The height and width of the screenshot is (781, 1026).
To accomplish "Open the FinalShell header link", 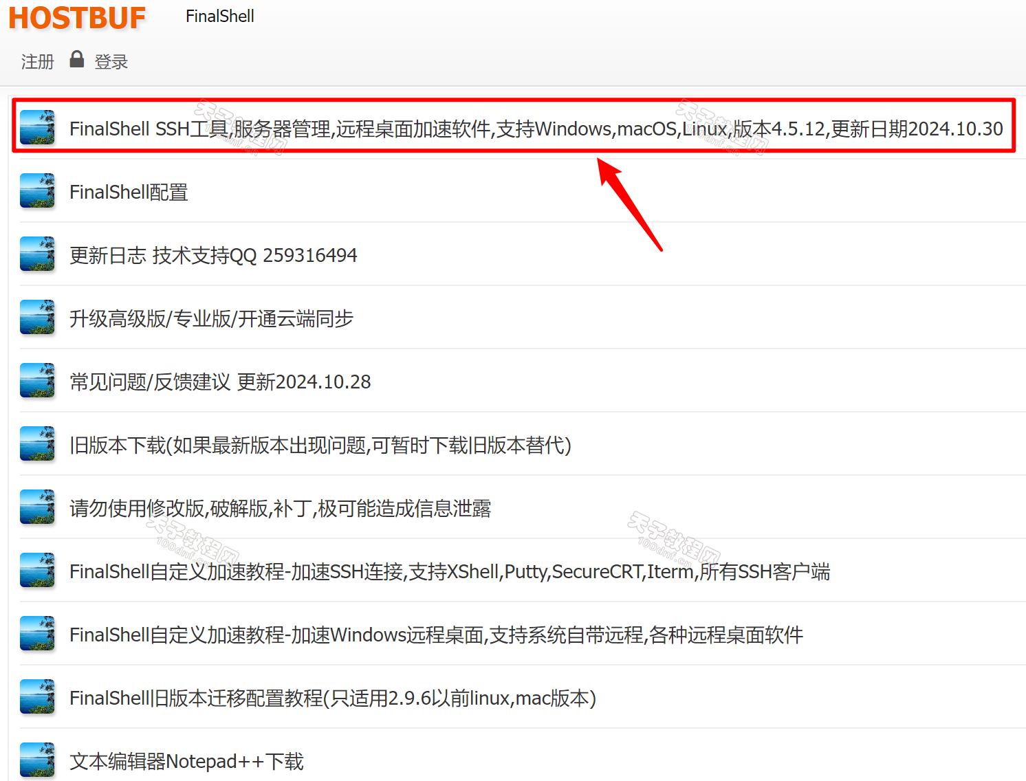I will (x=220, y=16).
